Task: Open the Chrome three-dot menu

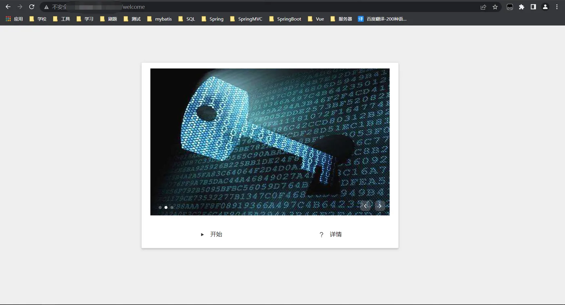Action: tap(557, 7)
